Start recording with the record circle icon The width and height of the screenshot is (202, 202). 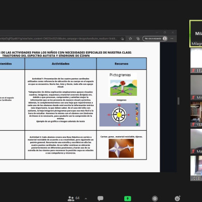coord(155,198)
